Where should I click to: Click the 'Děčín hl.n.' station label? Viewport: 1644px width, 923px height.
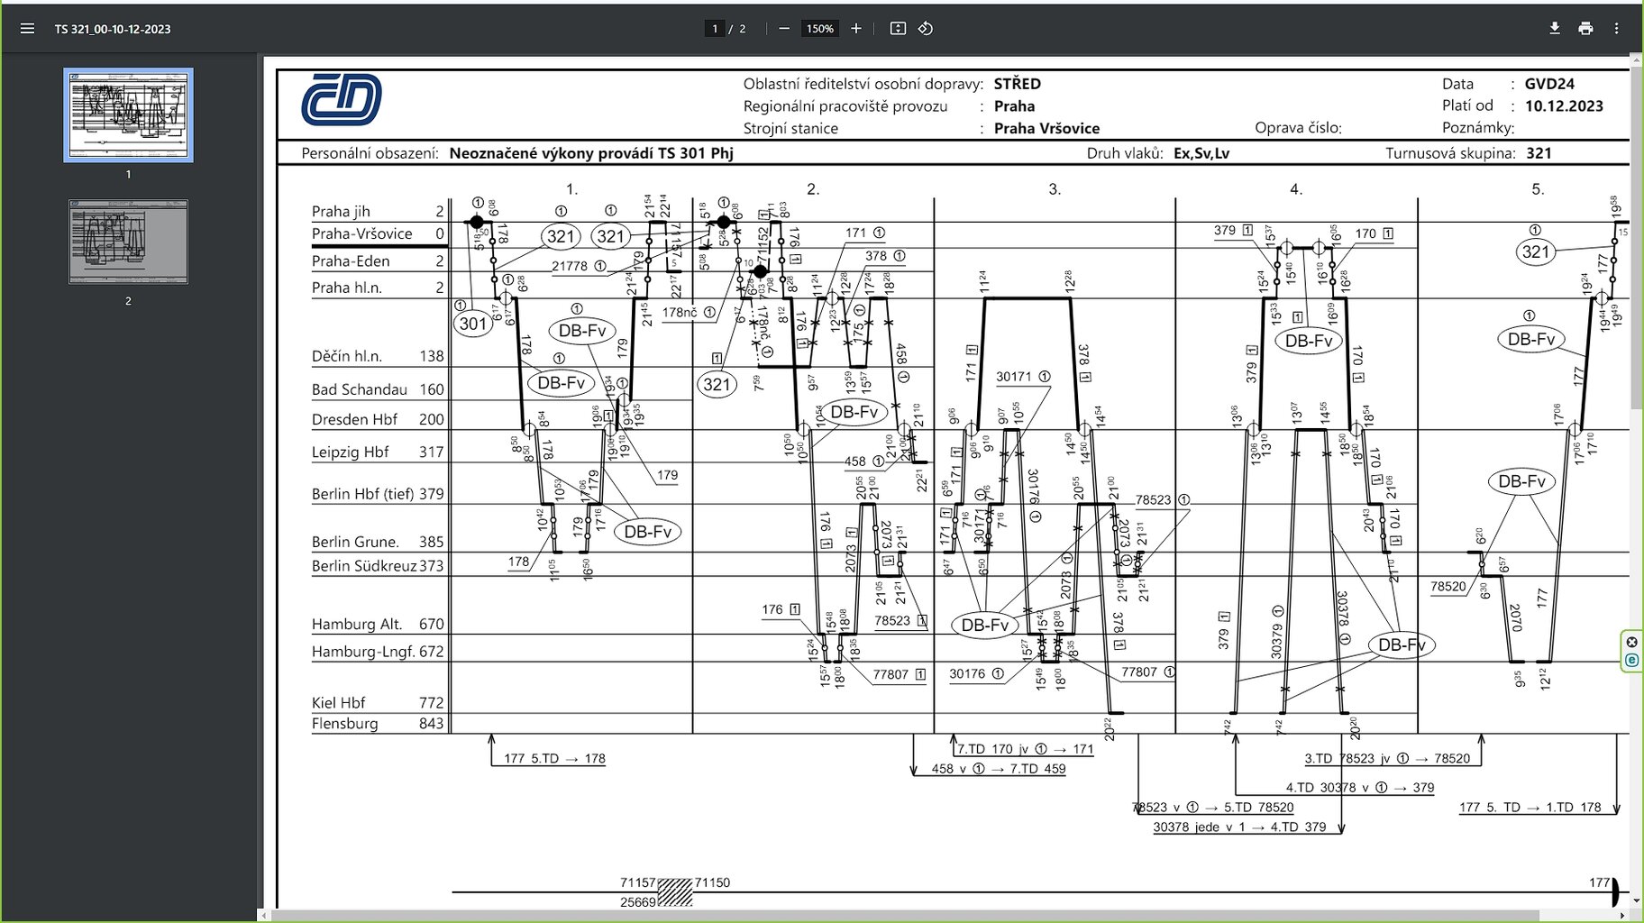click(x=346, y=356)
